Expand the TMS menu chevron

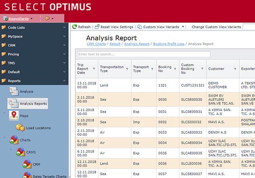click(x=65, y=63)
